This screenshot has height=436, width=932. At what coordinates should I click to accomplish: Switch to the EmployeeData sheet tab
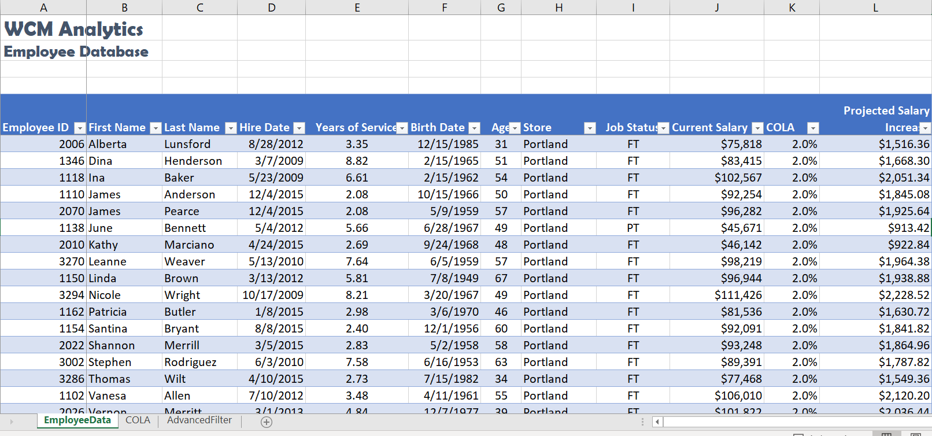[77, 420]
